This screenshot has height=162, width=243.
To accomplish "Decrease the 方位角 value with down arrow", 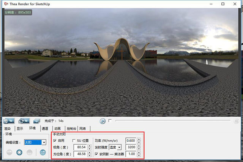I will click(x=90, y=155).
